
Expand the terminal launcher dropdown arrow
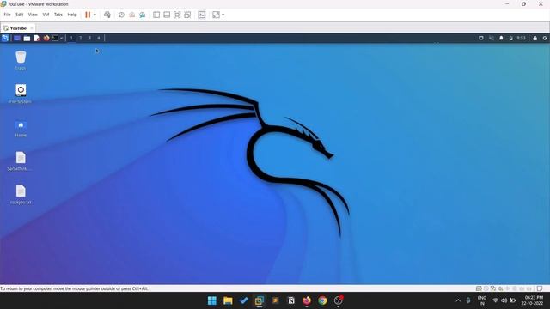(x=61, y=38)
